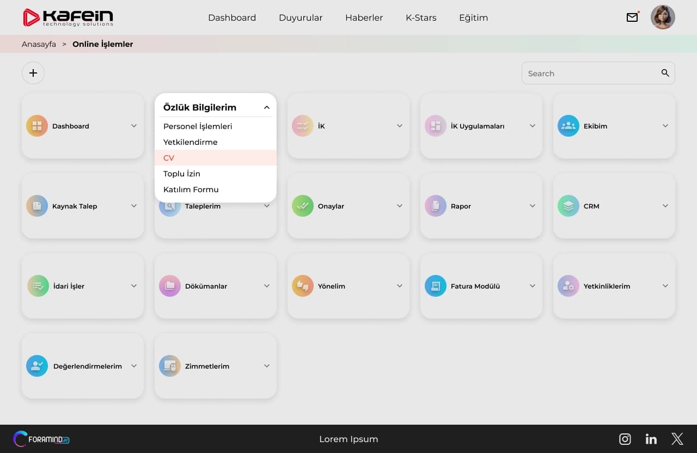Expand the Yönelim card chevron
This screenshot has height=453, width=697.
(x=400, y=286)
